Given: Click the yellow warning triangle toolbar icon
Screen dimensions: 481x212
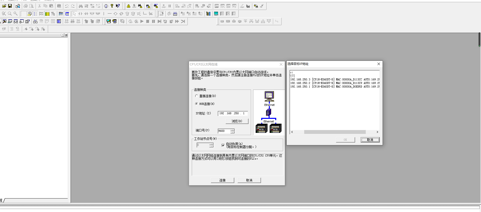Looking at the screenshot, I should tap(128, 6).
